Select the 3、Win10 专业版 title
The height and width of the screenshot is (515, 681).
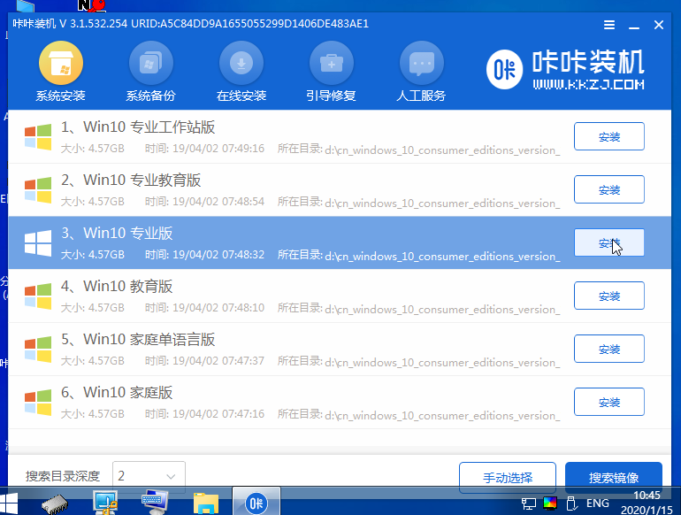[117, 233]
